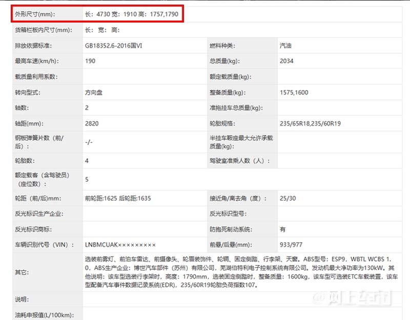Click the 反光标识生产企业 label
Image resolution: width=410 pixels, height=320 pixels.
(x=39, y=214)
